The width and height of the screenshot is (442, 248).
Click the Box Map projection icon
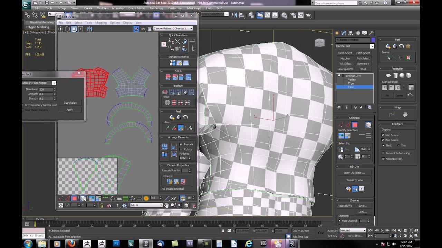tap(409, 75)
